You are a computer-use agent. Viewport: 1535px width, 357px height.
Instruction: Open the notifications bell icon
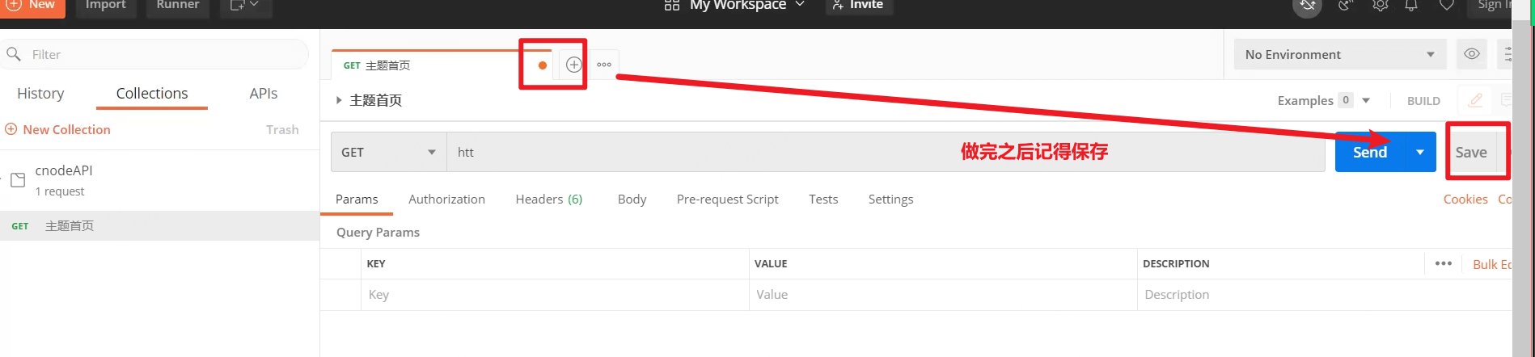1411,6
